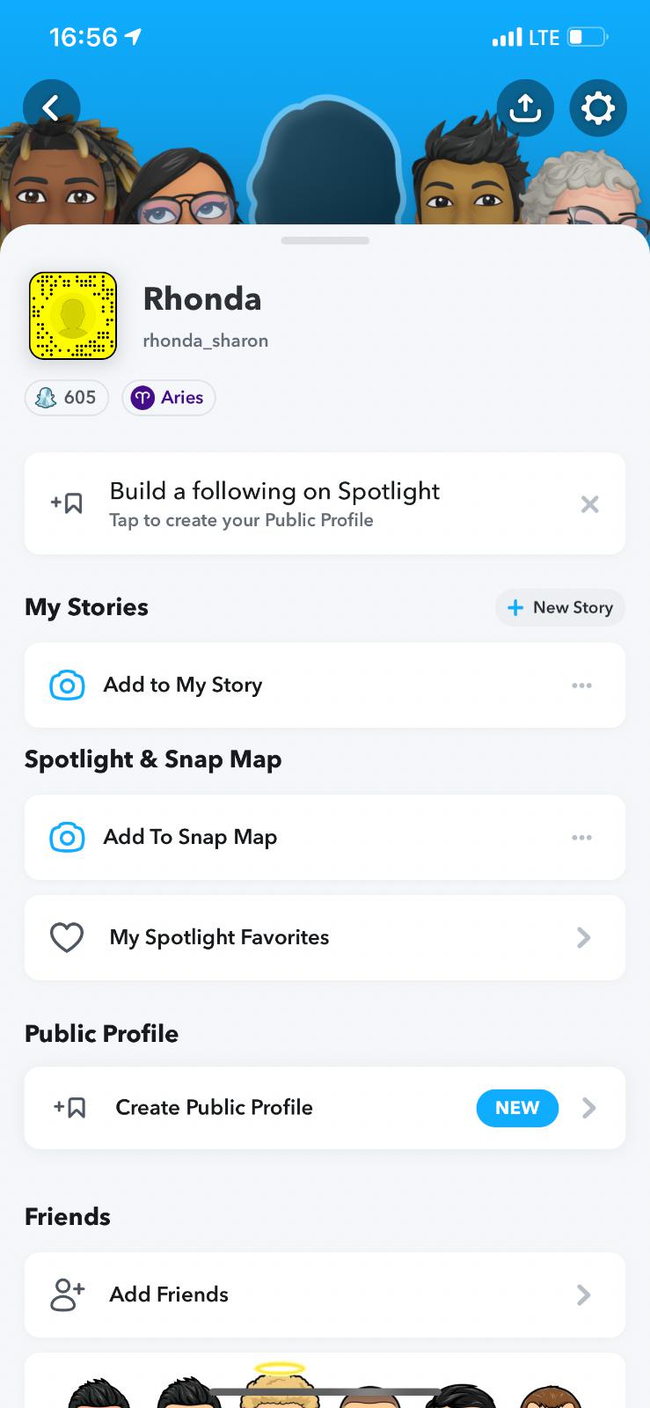The width and height of the screenshot is (650, 1408).
Task: Expand My Spotlight Favorites chevron
Action: tap(583, 937)
